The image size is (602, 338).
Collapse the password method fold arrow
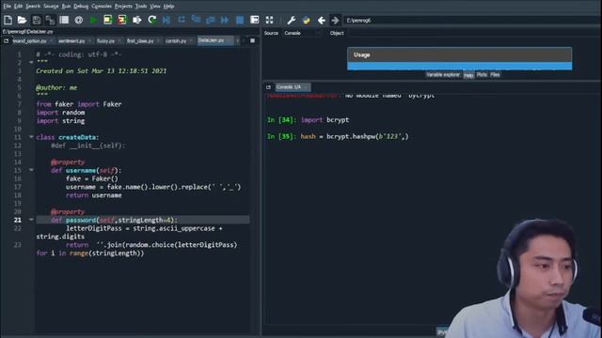[31, 220]
